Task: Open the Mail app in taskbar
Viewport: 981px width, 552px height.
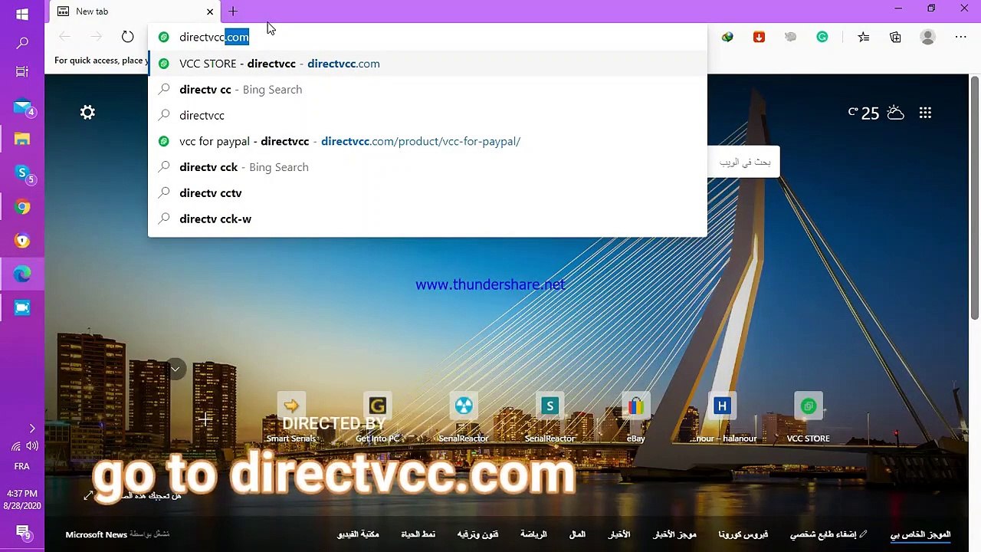Action: coord(22,107)
